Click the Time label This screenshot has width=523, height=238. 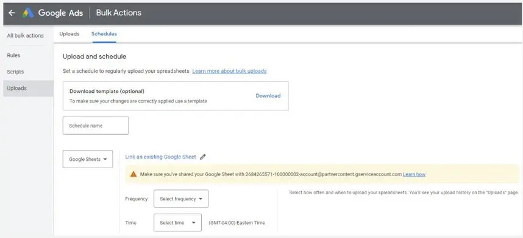[x=130, y=223]
